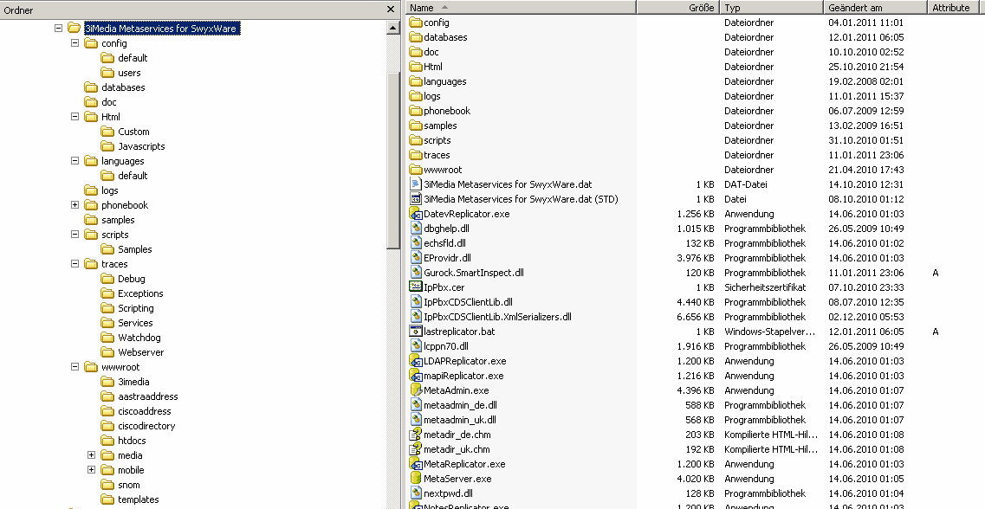Collapse the wwwroot tree node
The height and width of the screenshot is (509, 985).
tap(75, 367)
